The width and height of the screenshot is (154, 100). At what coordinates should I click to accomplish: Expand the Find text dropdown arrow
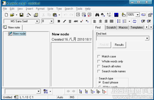(147, 38)
